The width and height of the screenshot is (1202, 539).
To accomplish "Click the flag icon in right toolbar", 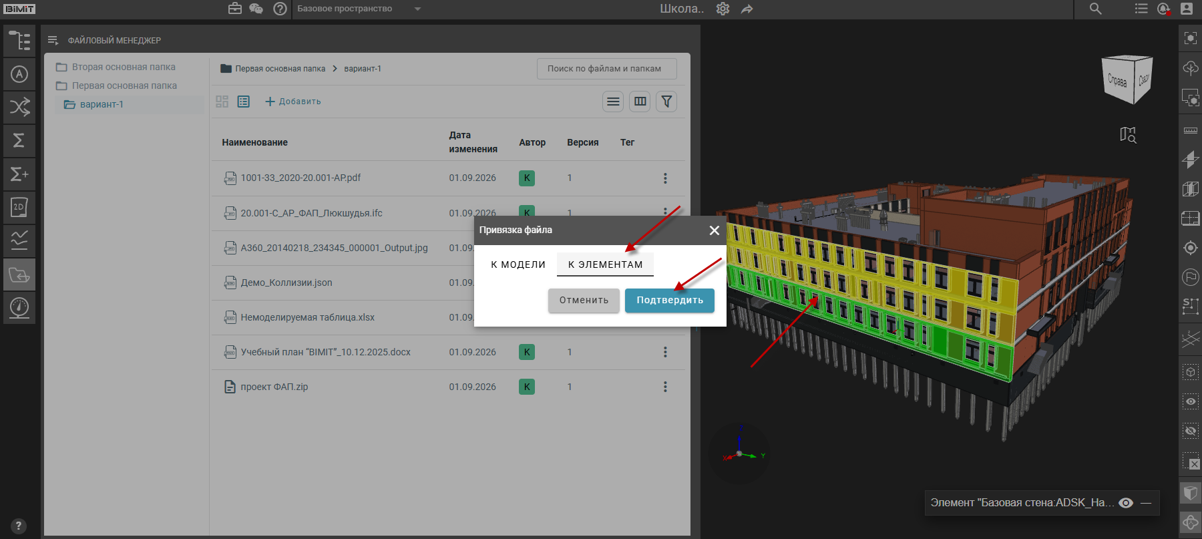I will (x=1191, y=277).
